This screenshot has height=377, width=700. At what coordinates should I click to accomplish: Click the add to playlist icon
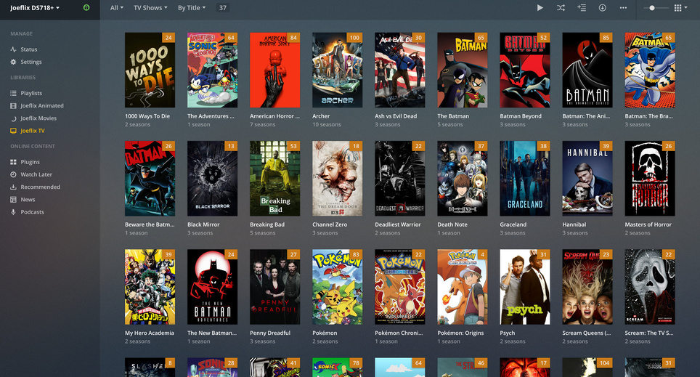[582, 7]
